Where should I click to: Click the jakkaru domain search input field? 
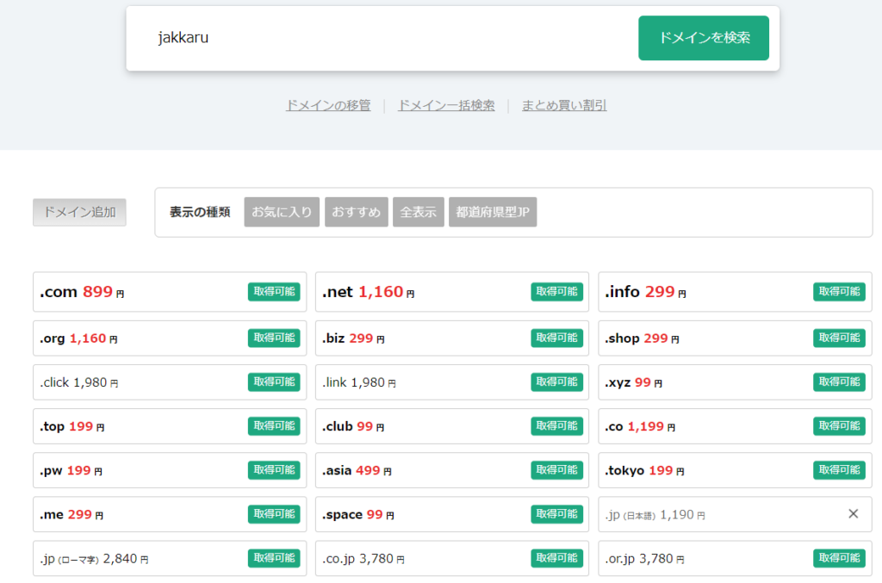(x=388, y=38)
